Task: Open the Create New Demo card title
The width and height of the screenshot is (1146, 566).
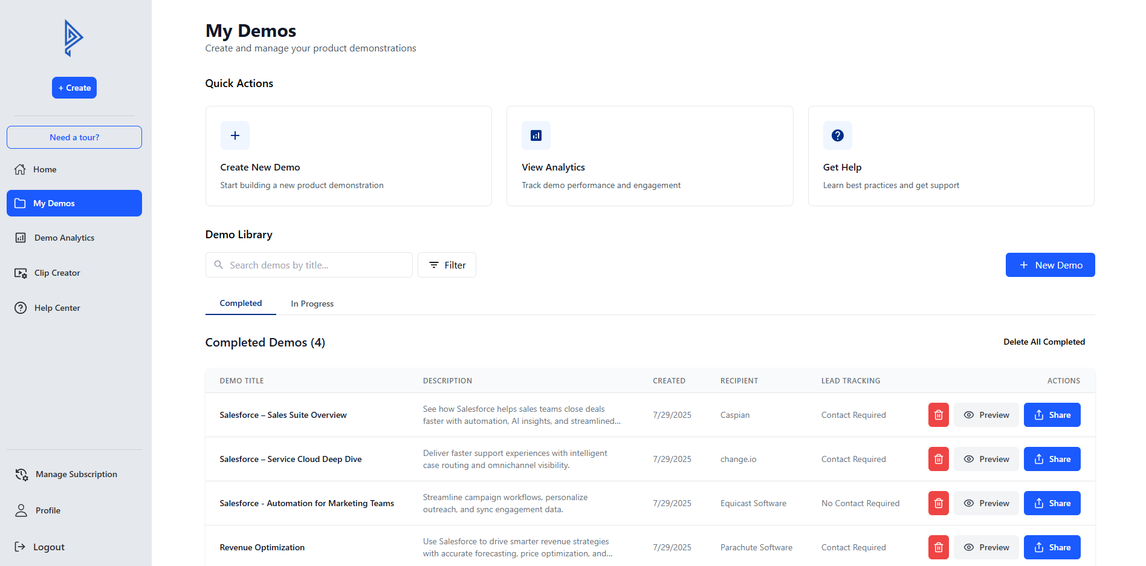Action: coord(260,168)
